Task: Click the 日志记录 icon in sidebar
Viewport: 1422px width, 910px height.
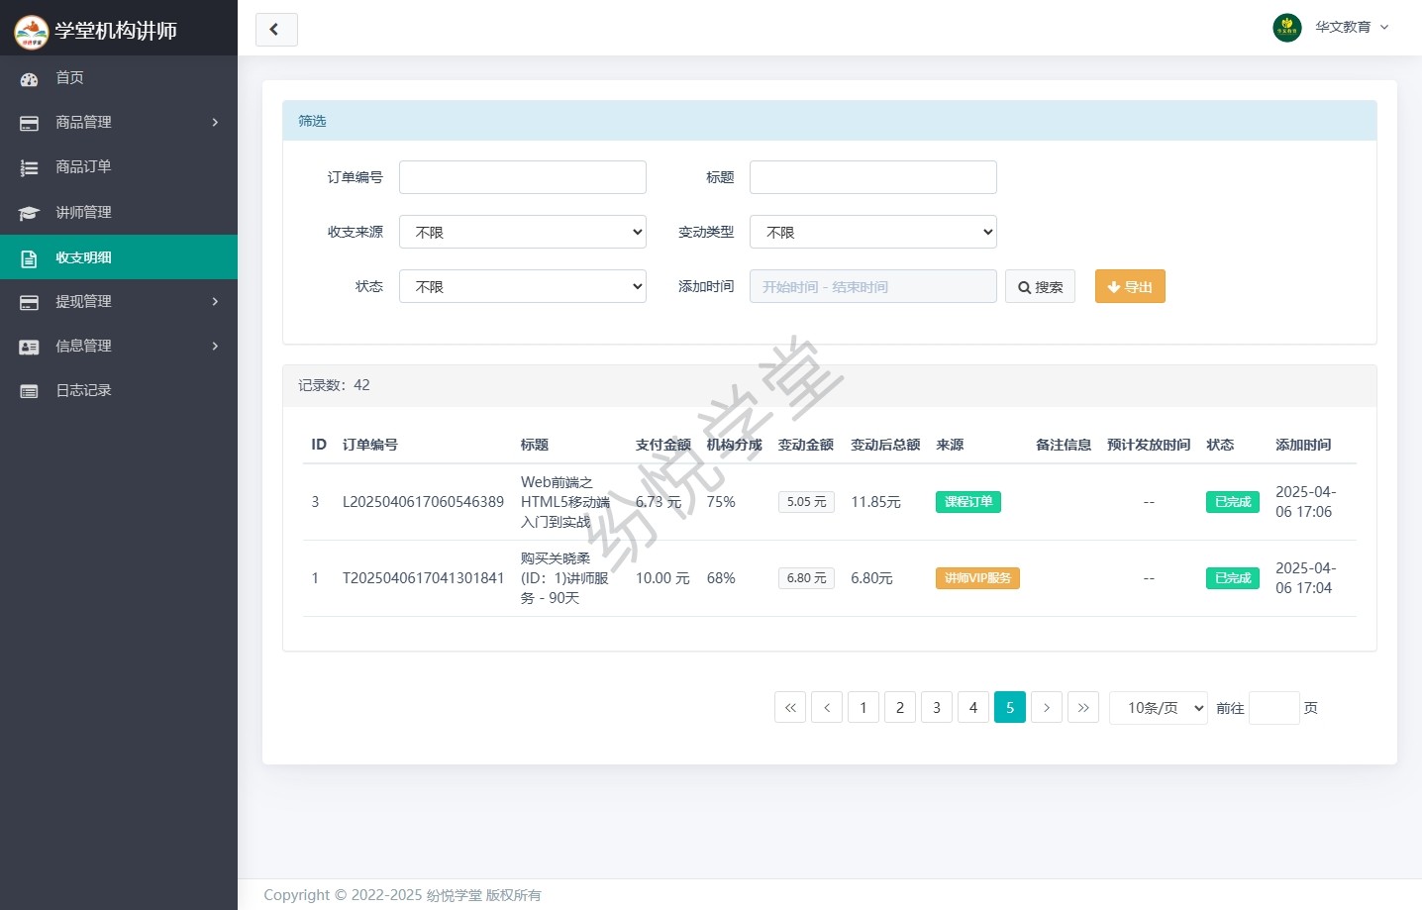Action: coord(29,391)
